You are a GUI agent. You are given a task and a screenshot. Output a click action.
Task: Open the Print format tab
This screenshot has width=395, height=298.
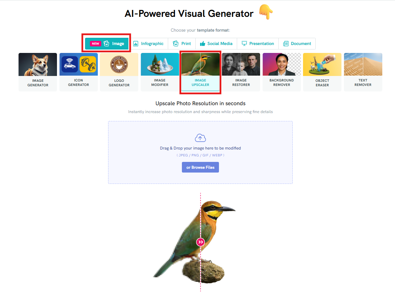tap(182, 44)
